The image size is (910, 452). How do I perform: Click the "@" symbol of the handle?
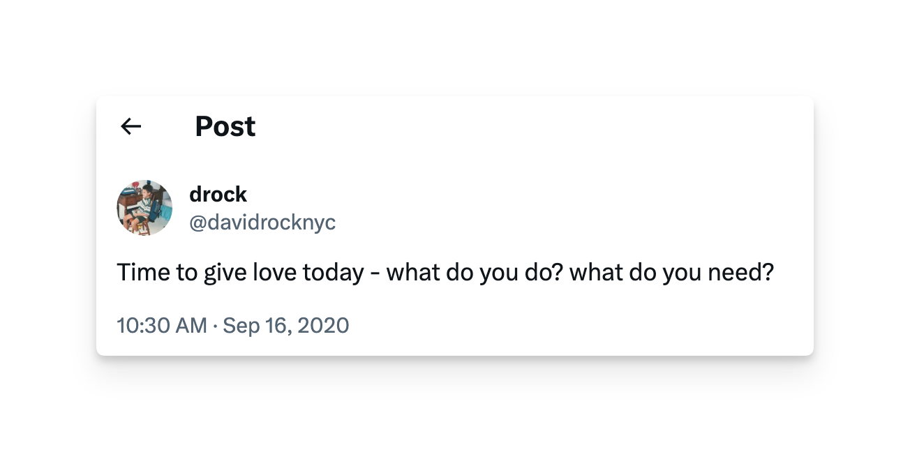197,223
